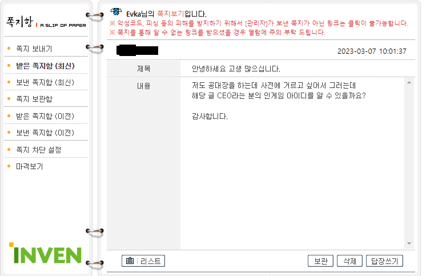Open 보낸 쪽지함 (최신)
Screen dimensions: 430x276
(45, 83)
